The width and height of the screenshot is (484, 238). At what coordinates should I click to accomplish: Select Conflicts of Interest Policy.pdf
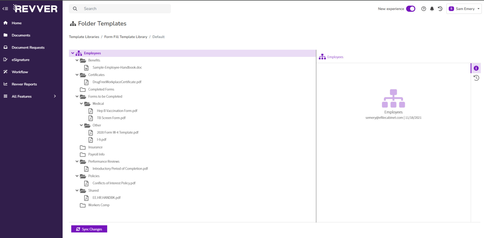[x=114, y=183]
